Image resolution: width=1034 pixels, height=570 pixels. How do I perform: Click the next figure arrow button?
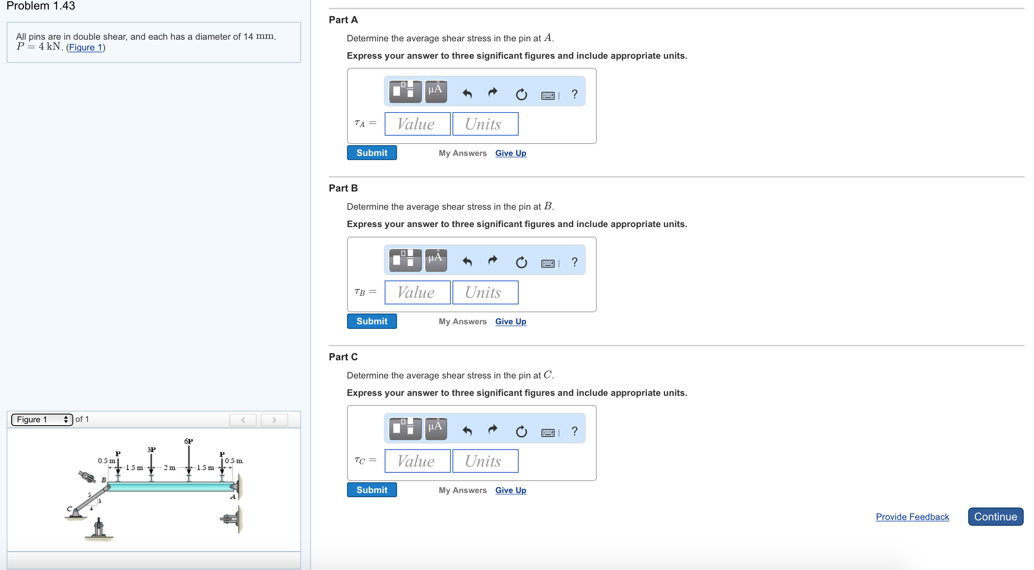(x=274, y=420)
